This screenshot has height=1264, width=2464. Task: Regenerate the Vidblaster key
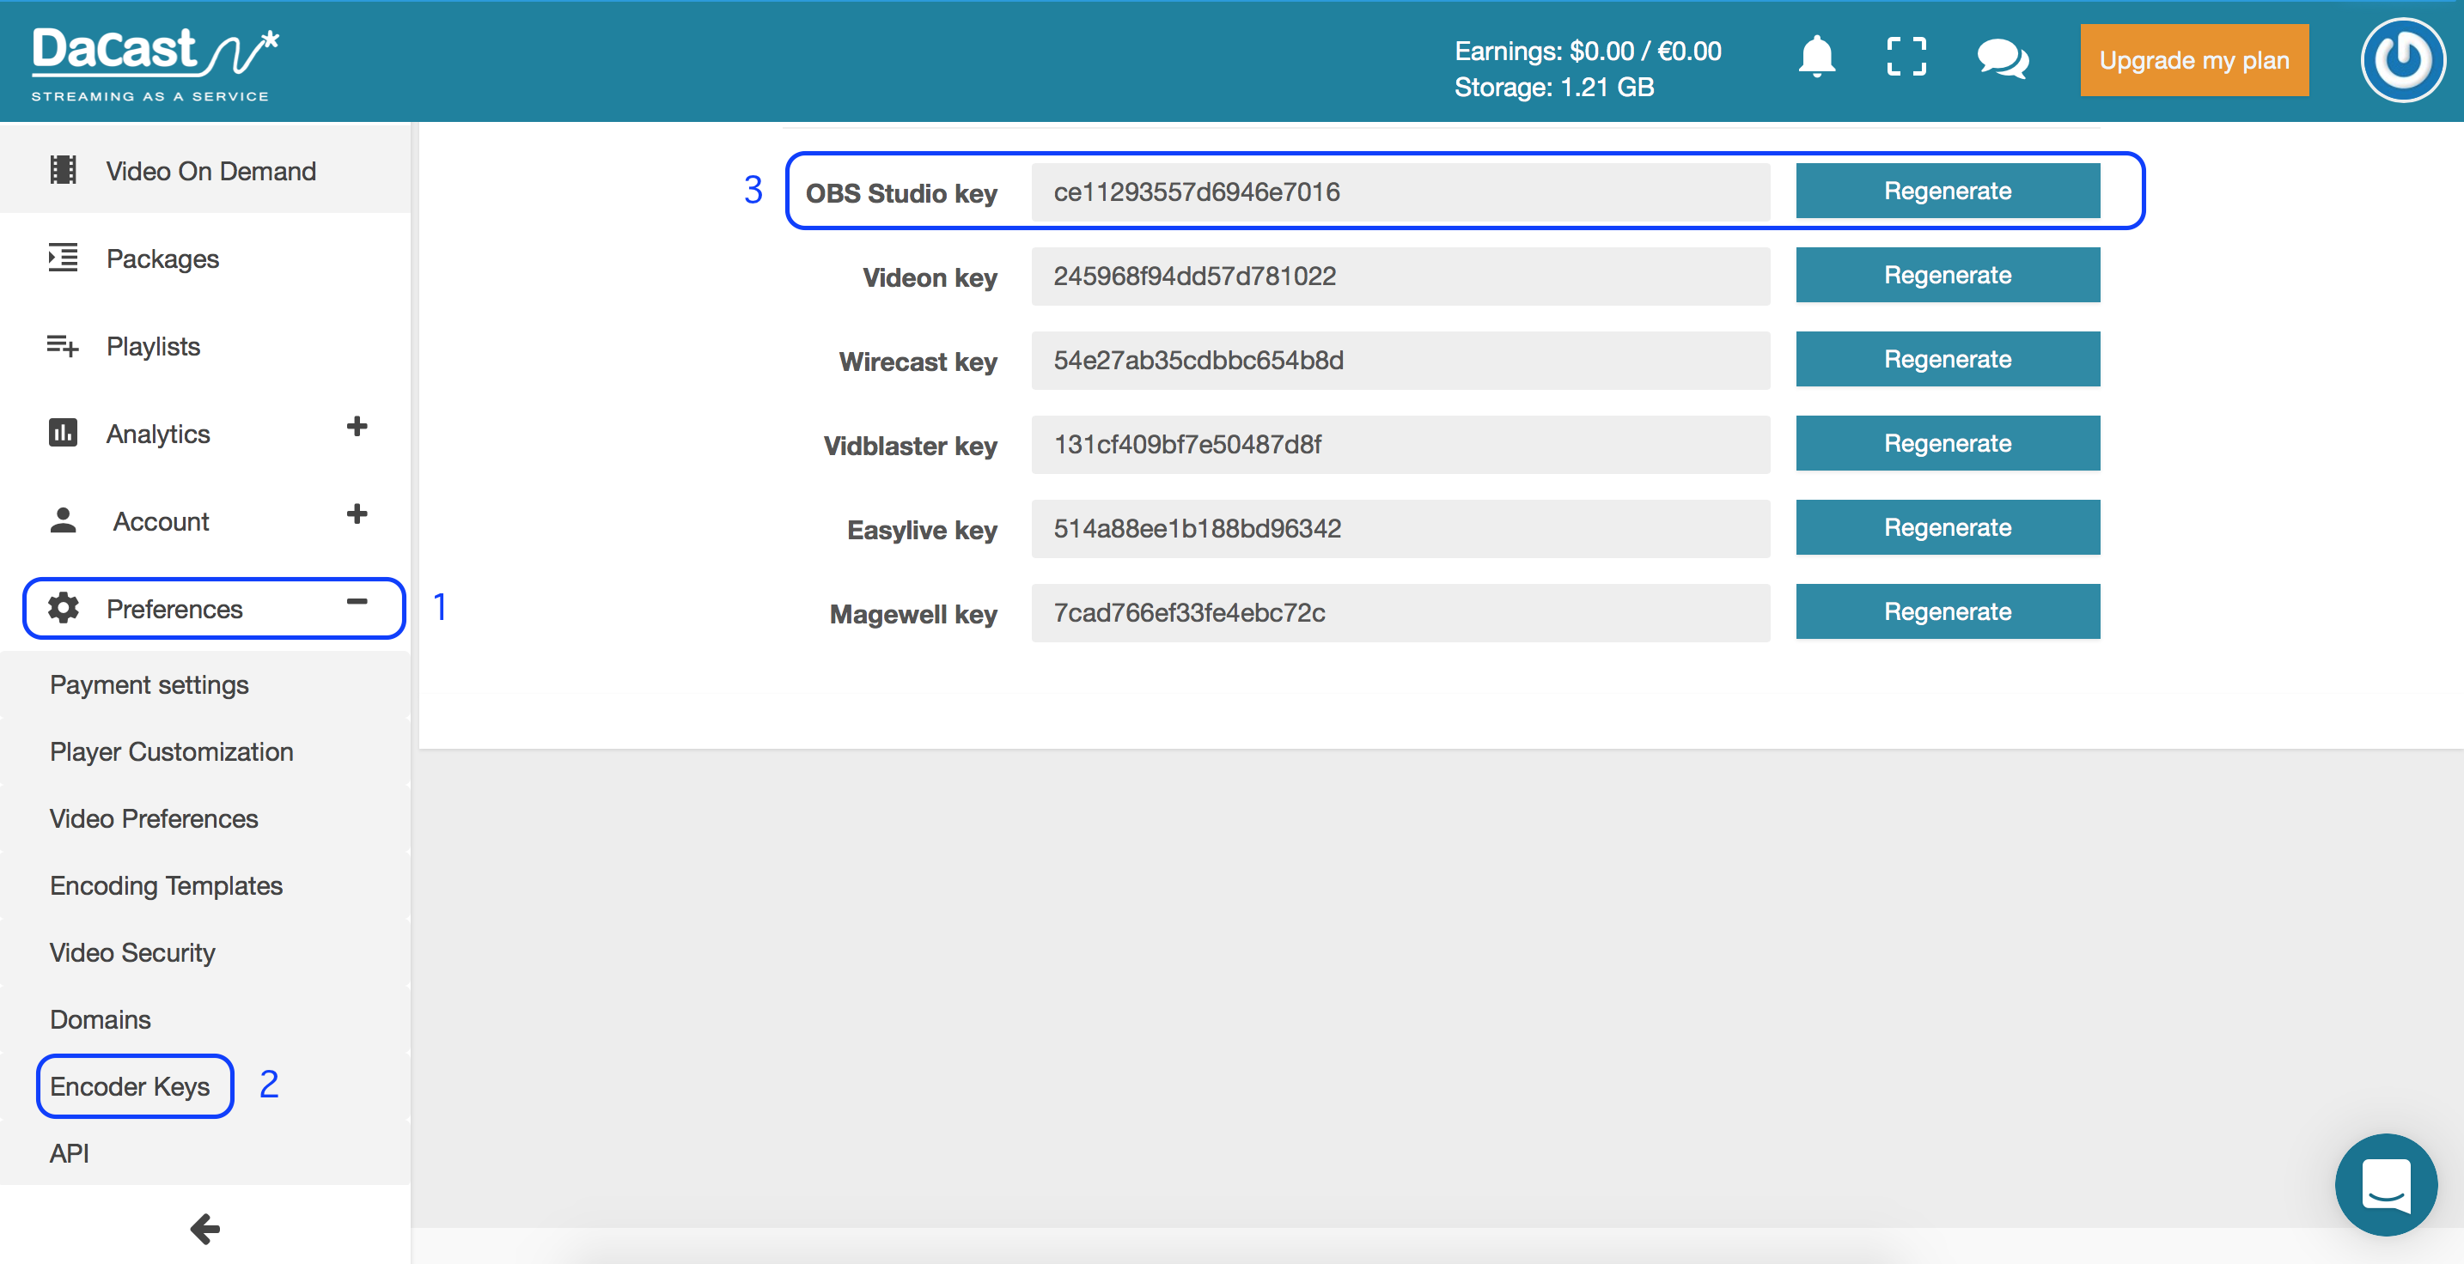(1948, 443)
